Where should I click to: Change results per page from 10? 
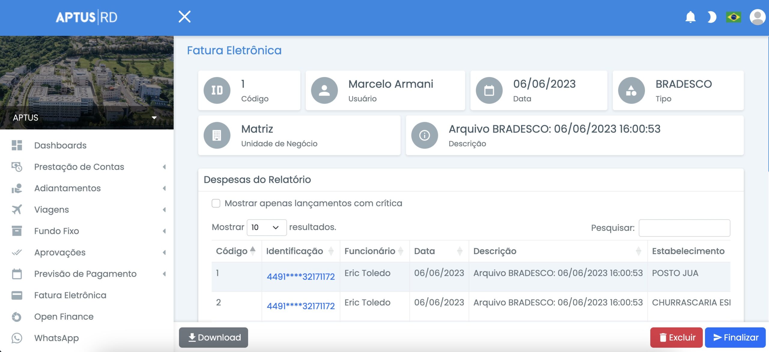[266, 227]
